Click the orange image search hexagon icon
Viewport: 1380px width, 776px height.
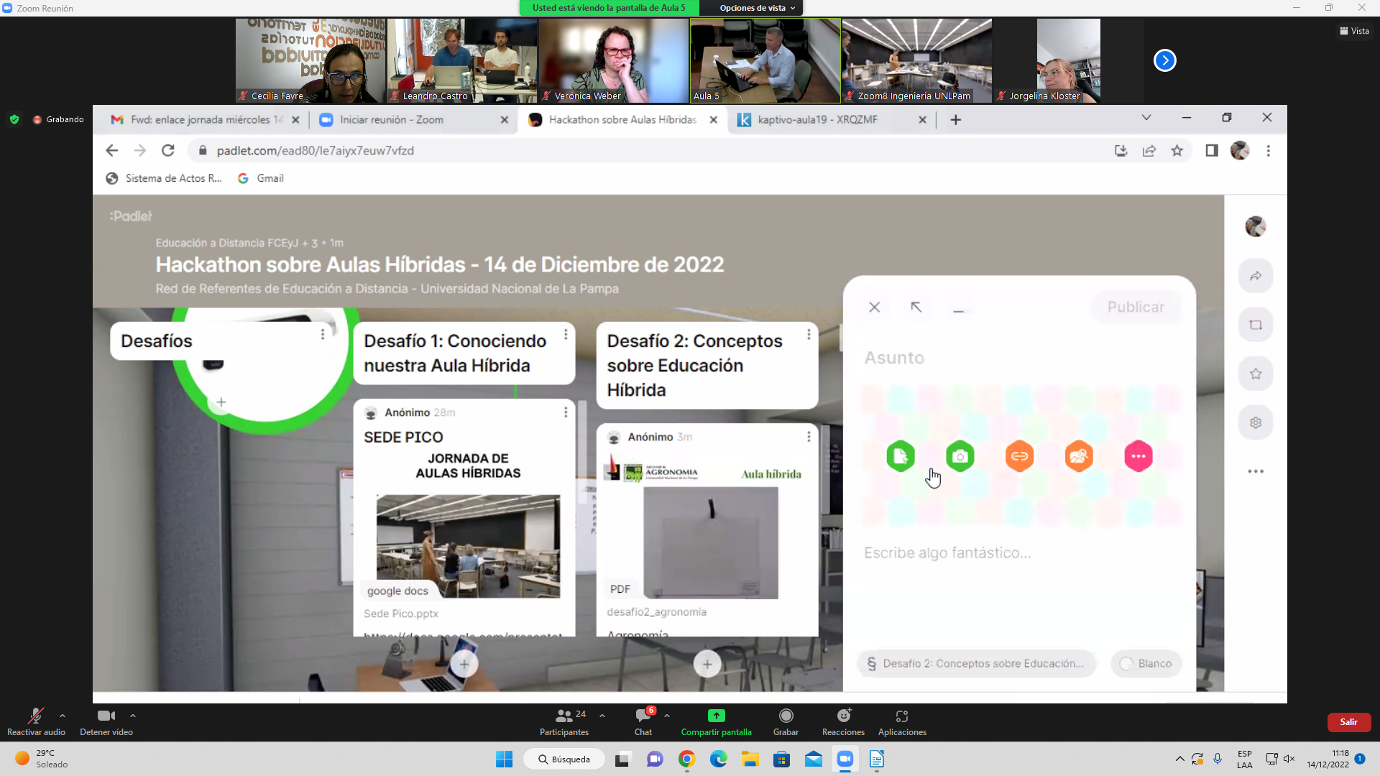pos(1079,456)
